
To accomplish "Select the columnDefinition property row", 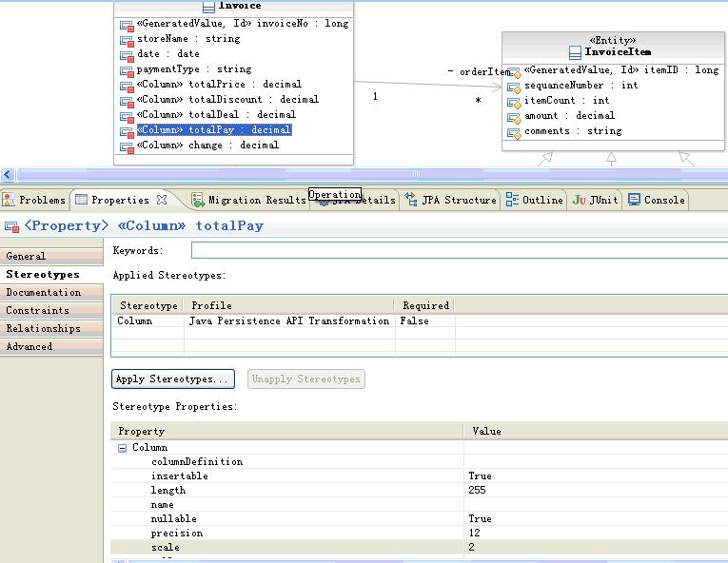I will coord(420,462).
